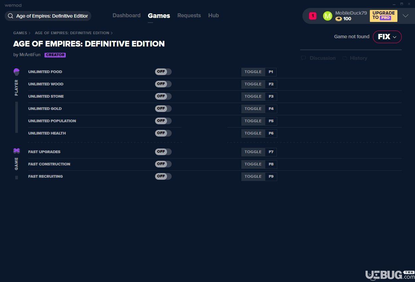Turn on Unlimited Health
The image size is (415, 282).
tap(163, 133)
